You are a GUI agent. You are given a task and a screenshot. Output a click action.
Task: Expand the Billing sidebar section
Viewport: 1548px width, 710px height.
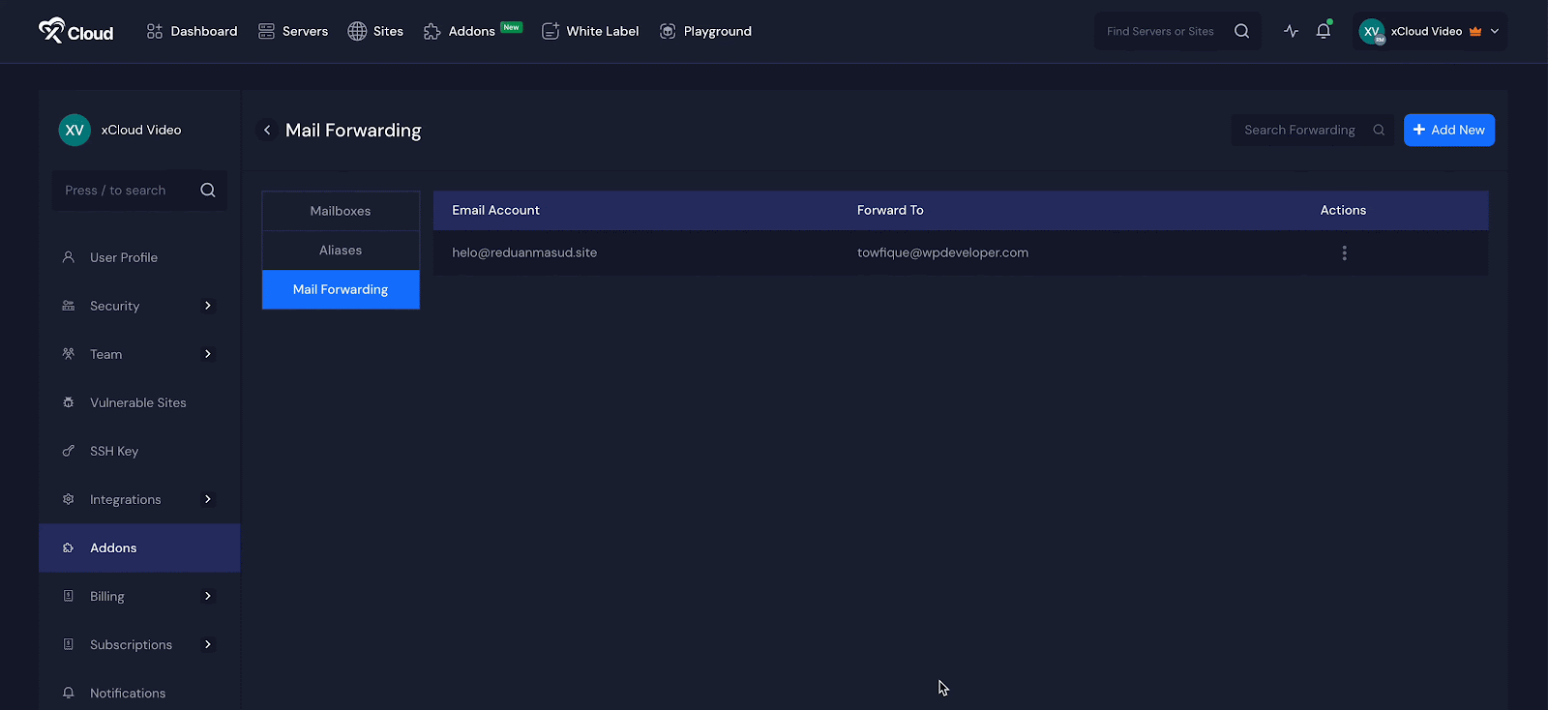click(x=207, y=596)
